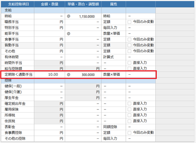The height and width of the screenshot is (143, 196).
Task: Click amount field for その他の控除
Action: (x=49, y=138)
